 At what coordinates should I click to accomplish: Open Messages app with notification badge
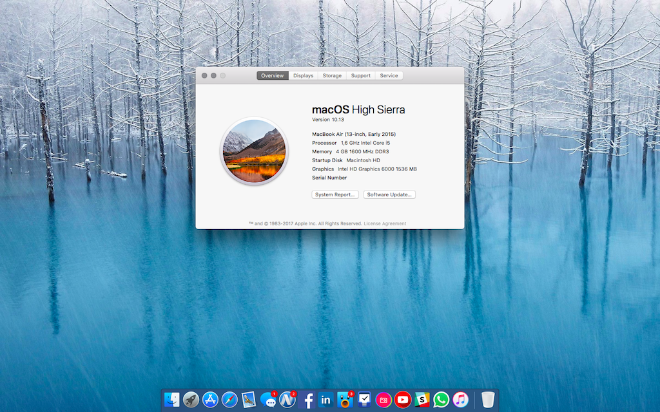pyautogui.click(x=268, y=400)
